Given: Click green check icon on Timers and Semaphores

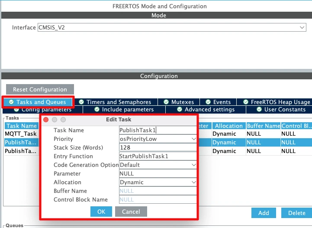Looking at the screenshot, I should [x=81, y=102].
